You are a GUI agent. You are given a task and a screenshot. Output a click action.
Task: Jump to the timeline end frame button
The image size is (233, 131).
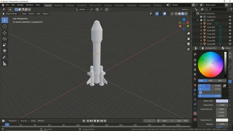tap(105, 121)
